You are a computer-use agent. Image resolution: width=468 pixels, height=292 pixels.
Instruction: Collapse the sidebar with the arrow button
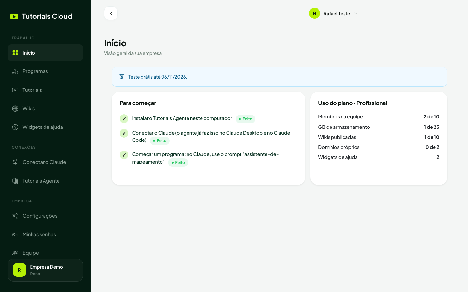point(111,13)
